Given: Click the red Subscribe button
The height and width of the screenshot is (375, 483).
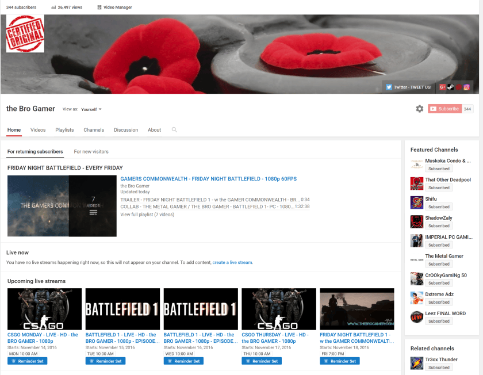Looking at the screenshot, I should [444, 109].
